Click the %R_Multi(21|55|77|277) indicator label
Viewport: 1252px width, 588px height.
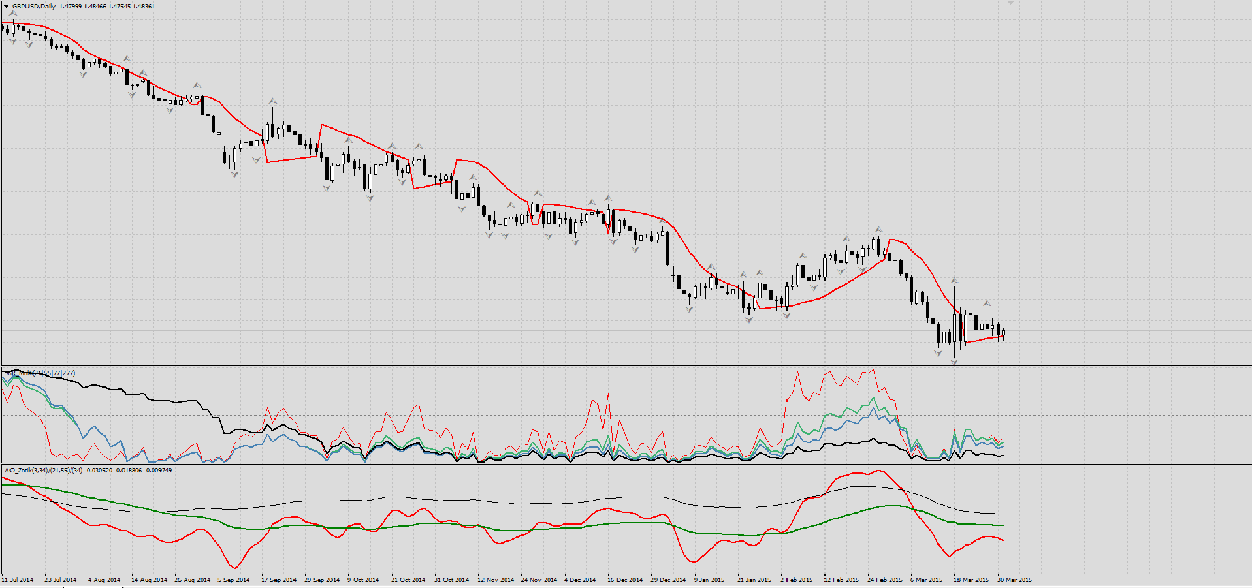tap(40, 373)
